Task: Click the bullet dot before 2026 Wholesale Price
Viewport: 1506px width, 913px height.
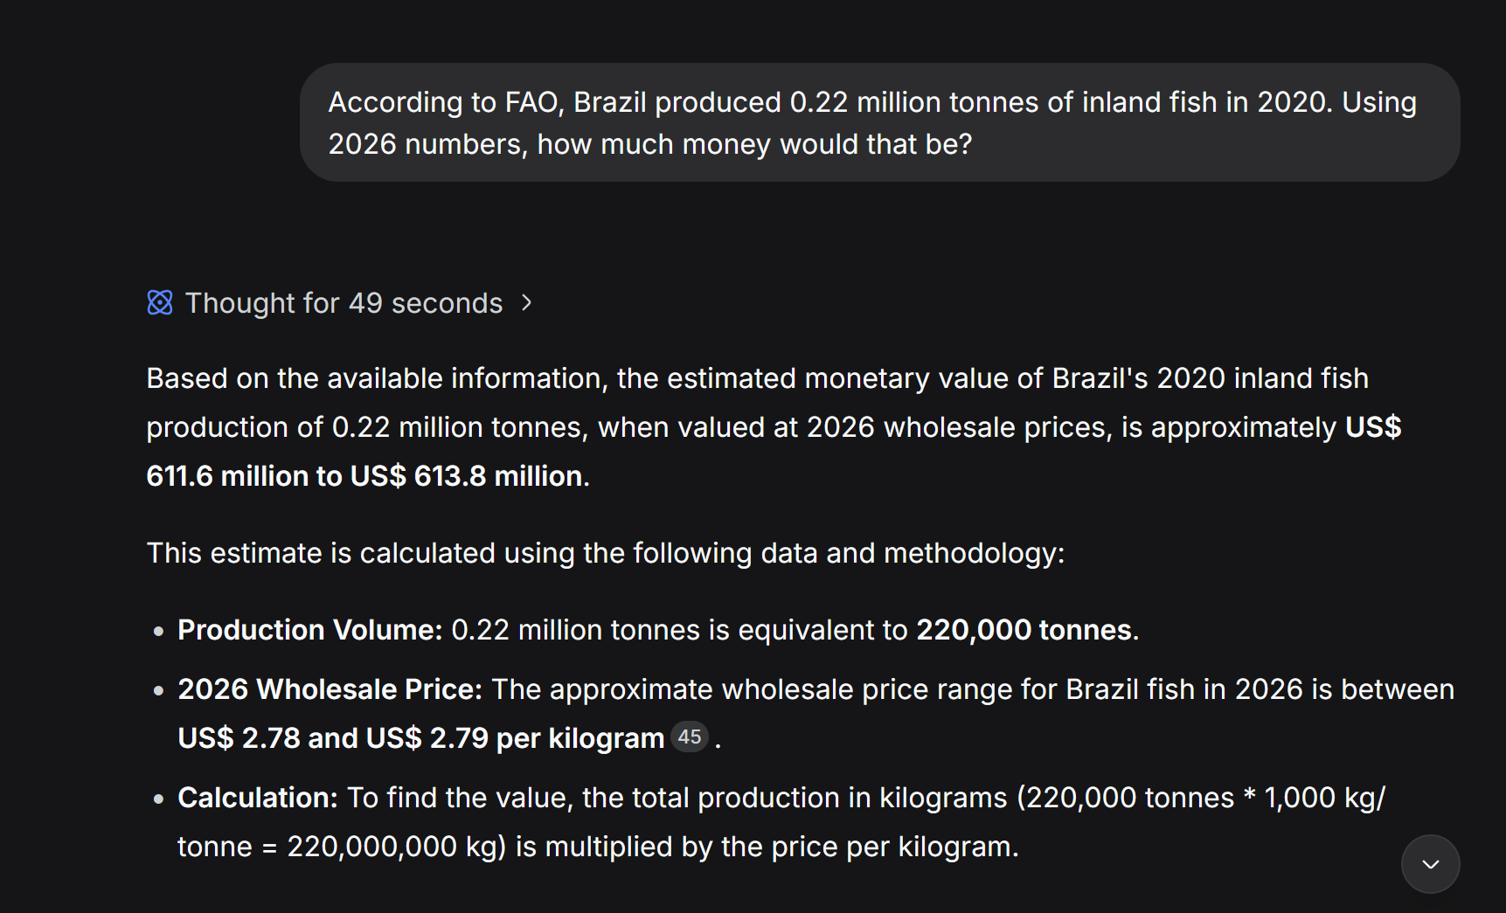Action: [x=158, y=690]
